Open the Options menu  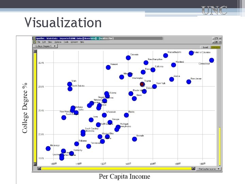point(58,42)
